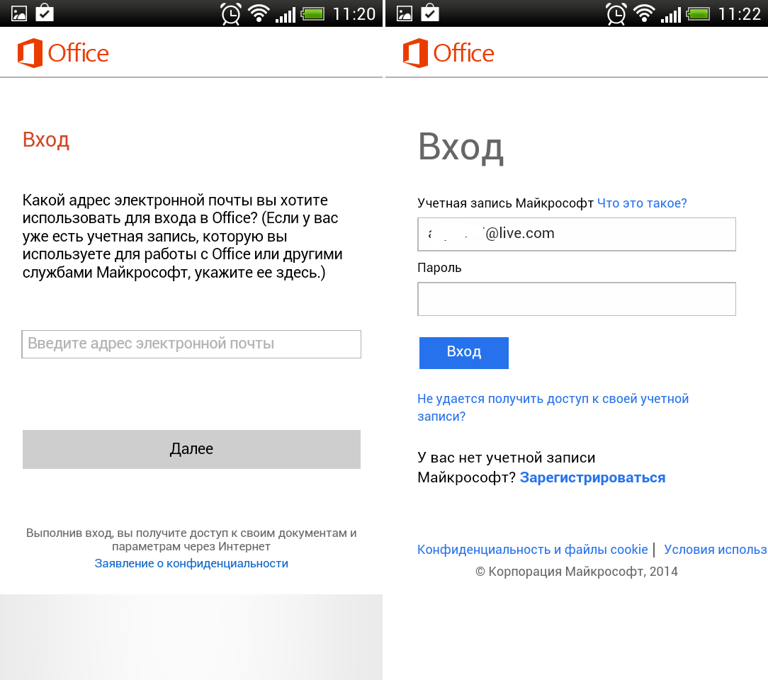Tap the red 'Вход' heading on the left screen
768x680 pixels.
pos(46,140)
